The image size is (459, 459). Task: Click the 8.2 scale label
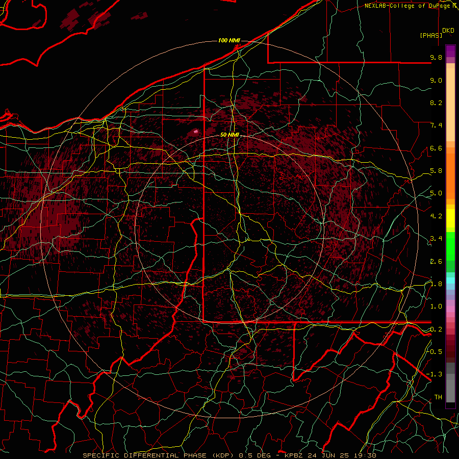tap(436, 103)
